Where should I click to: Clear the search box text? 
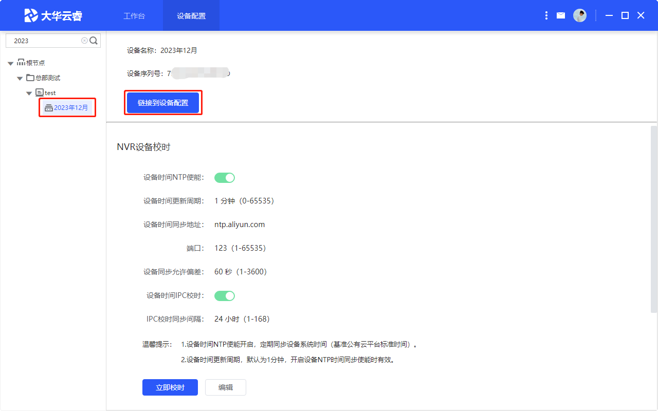pyautogui.click(x=84, y=41)
